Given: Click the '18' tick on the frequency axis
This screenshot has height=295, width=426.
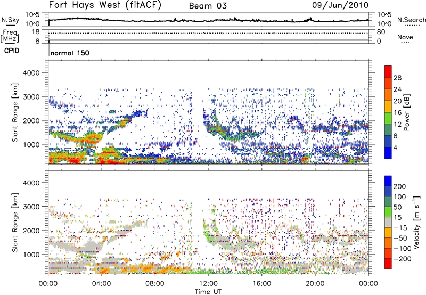Looking at the screenshot, I should [36, 32].
